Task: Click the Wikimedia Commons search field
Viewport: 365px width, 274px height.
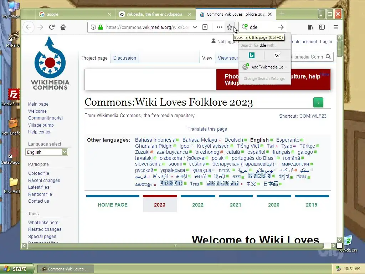Action: [x=307, y=57]
